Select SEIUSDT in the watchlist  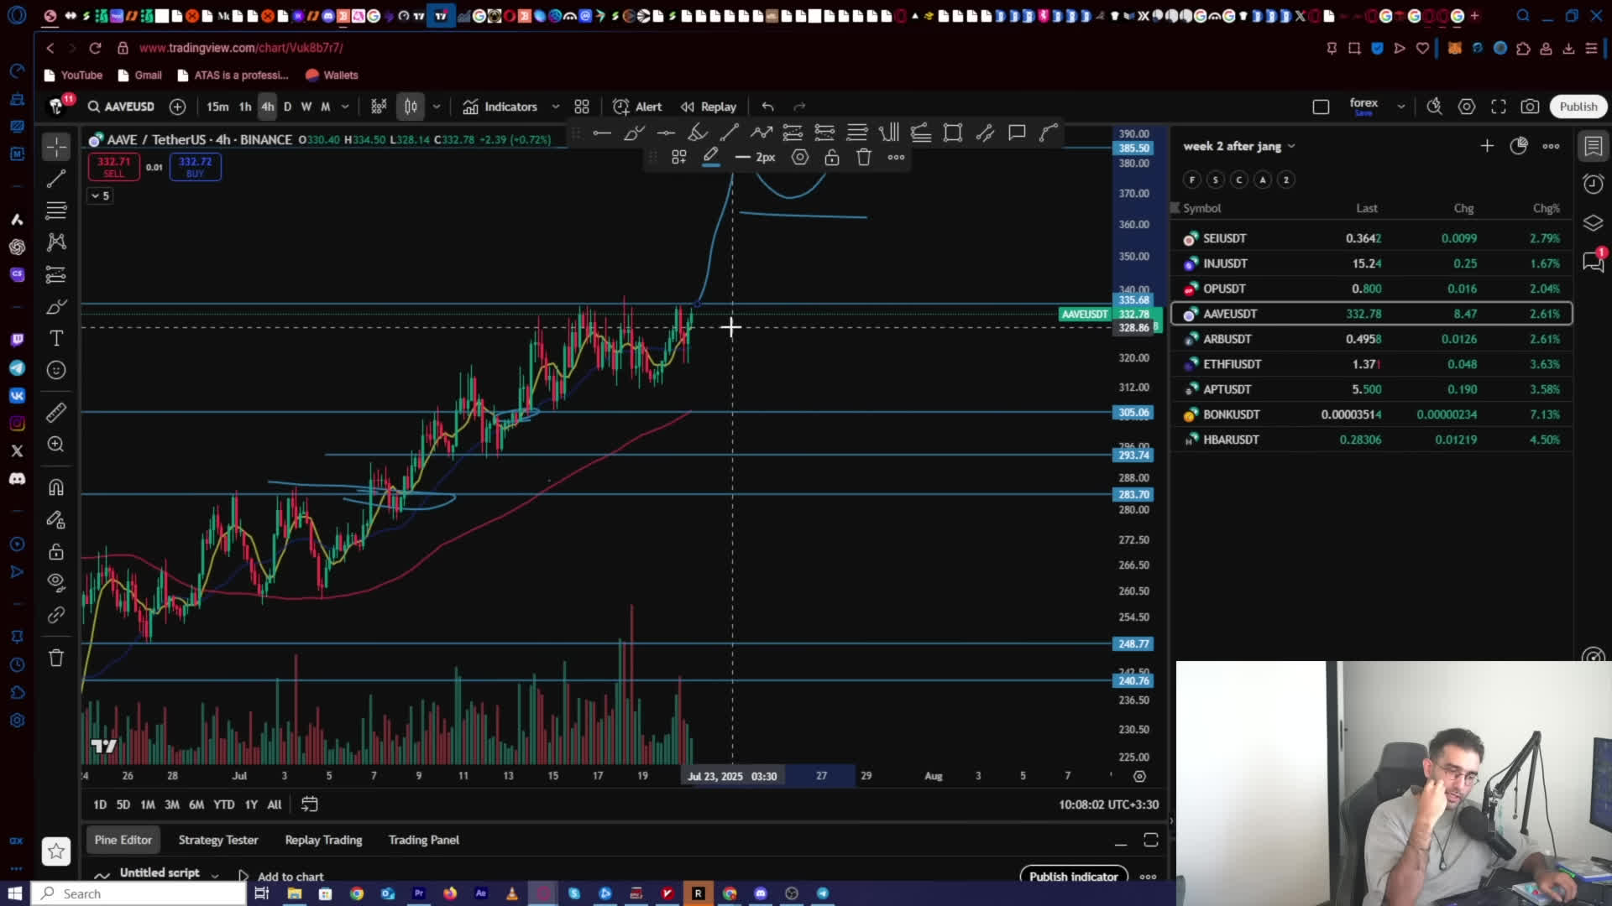click(1372, 238)
